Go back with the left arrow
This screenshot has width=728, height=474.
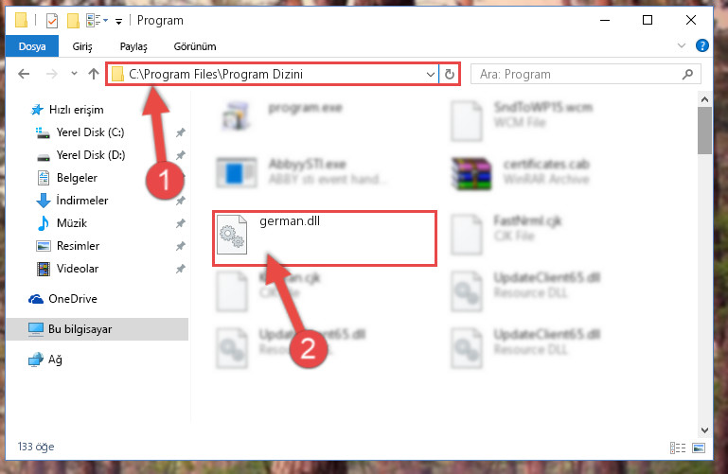point(24,74)
